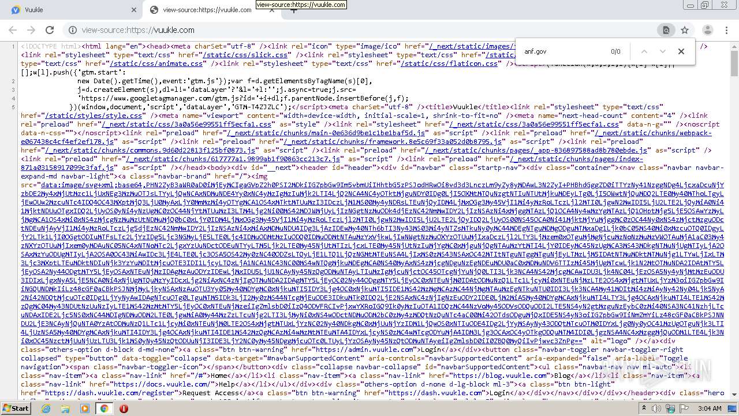
Task: Go forward in browser history
Action: (31, 30)
